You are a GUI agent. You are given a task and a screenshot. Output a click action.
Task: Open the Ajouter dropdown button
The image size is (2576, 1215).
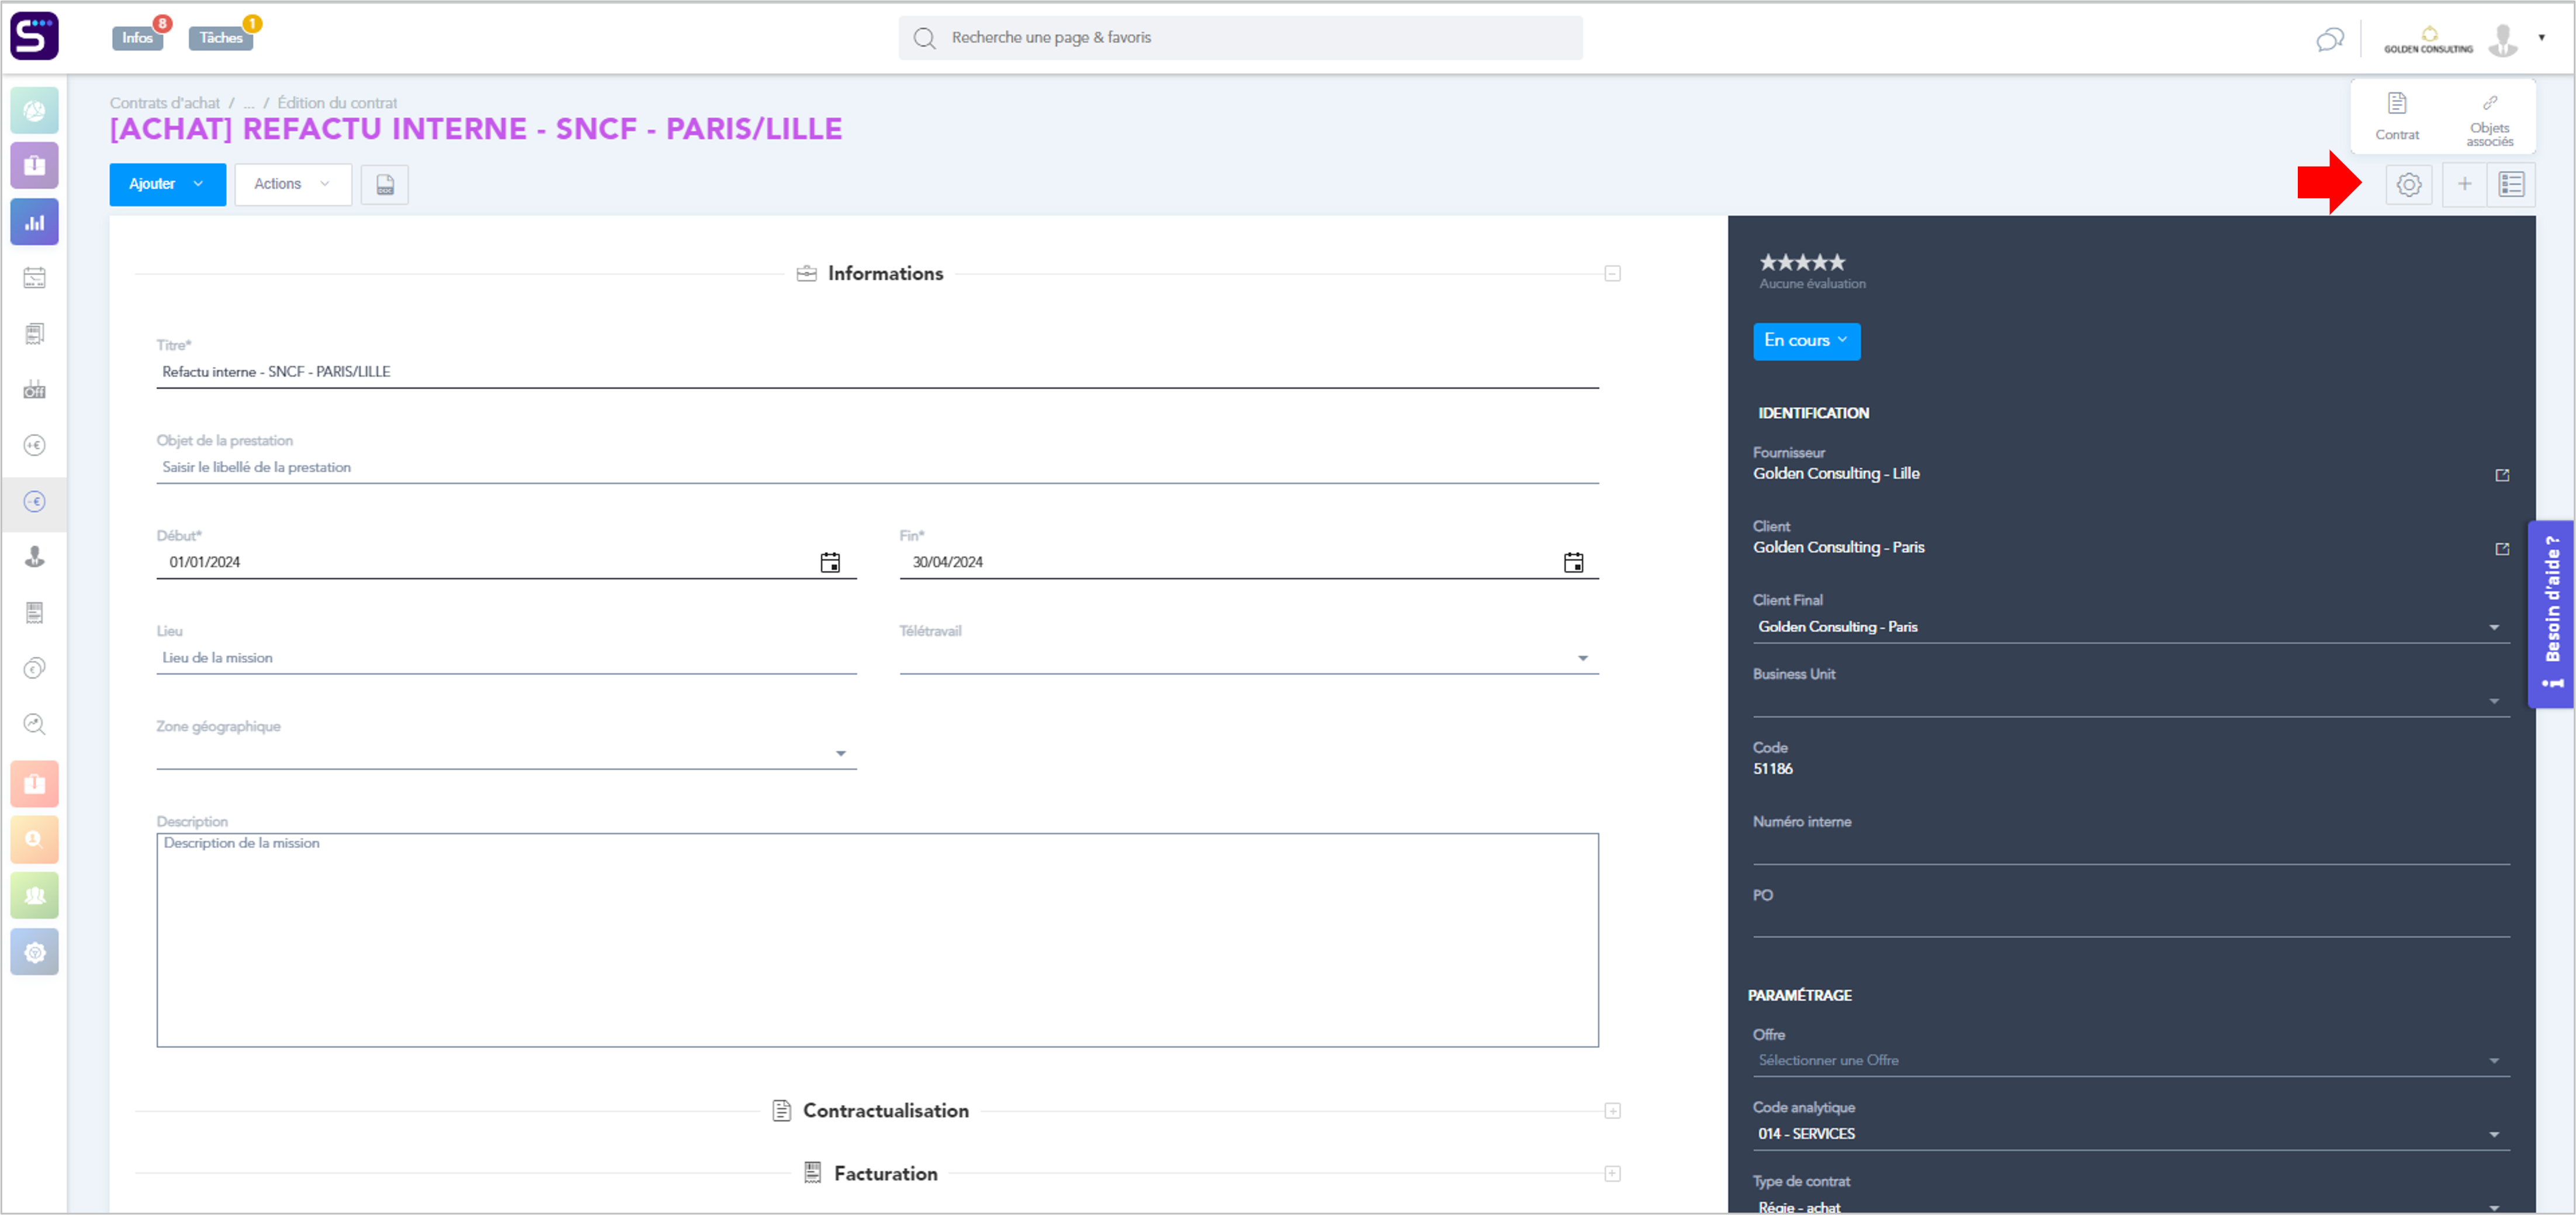(167, 184)
